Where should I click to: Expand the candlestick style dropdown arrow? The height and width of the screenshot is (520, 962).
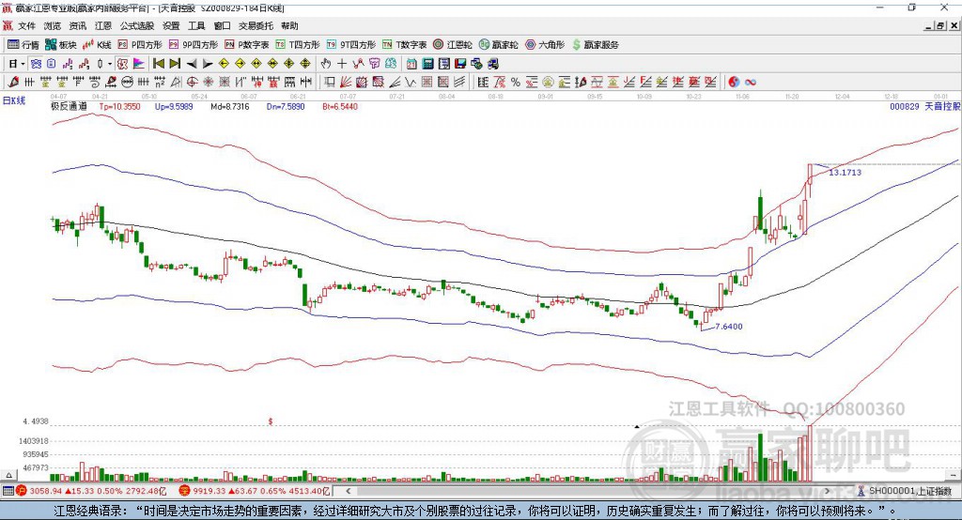point(110,63)
